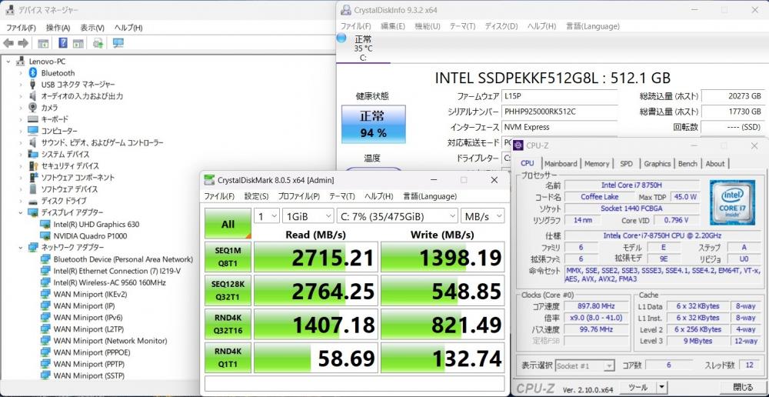Open テーマ(T) menu in CrystalDiskInfo
The width and height of the screenshot is (769, 397).
tap(462, 26)
